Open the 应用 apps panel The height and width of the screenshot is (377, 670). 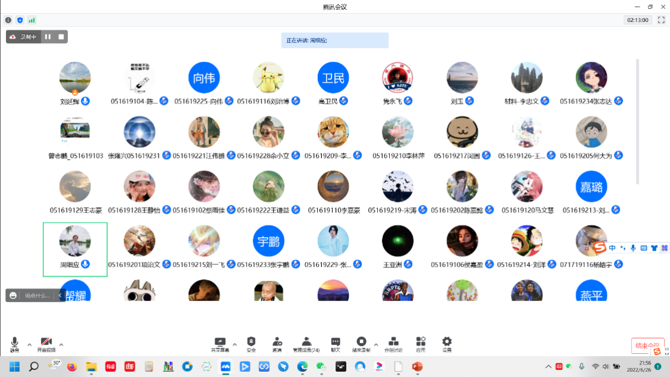421,344
